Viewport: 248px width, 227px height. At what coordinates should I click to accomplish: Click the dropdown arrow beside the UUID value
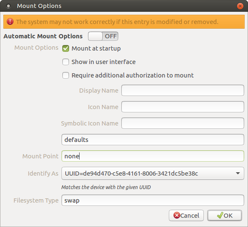(x=238, y=174)
